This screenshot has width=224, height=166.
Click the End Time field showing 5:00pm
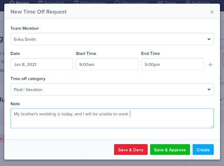point(172,64)
